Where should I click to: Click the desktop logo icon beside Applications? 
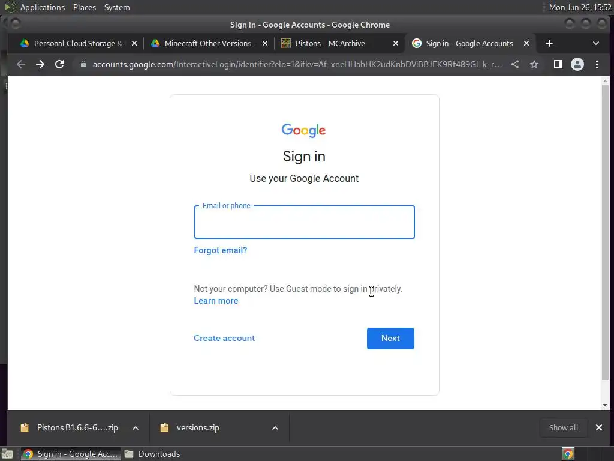(x=10, y=7)
